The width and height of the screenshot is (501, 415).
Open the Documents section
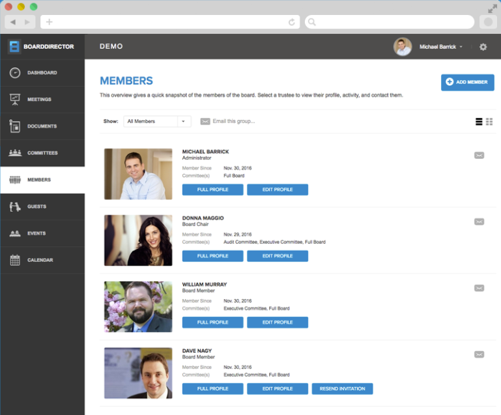pos(42,126)
